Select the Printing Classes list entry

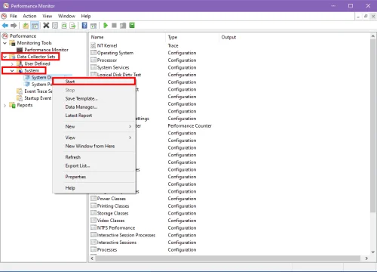[113, 206]
